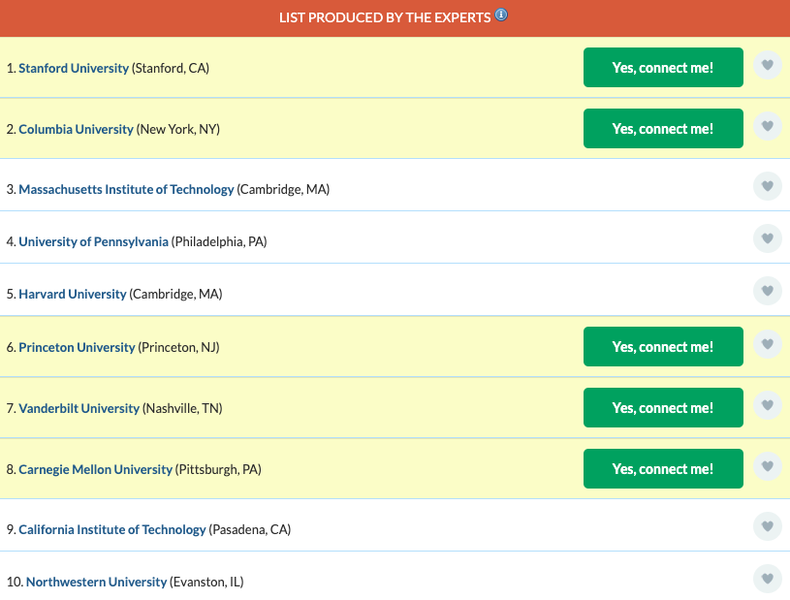Click 'Yes, connect me!' for Princeton
Screen dimensions: 790x600
663,347
